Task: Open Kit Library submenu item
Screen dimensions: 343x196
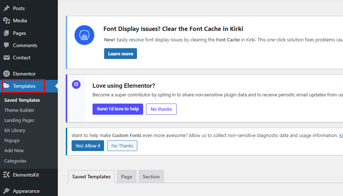Action: coord(15,130)
